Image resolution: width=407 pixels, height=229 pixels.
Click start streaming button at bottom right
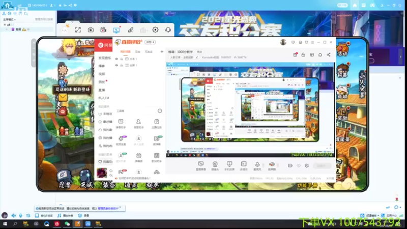pyautogui.click(x=322, y=166)
